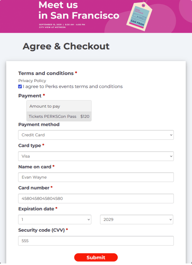Expand the Card type Visa dropdown
This screenshot has height=265, width=192.
tap(96, 156)
